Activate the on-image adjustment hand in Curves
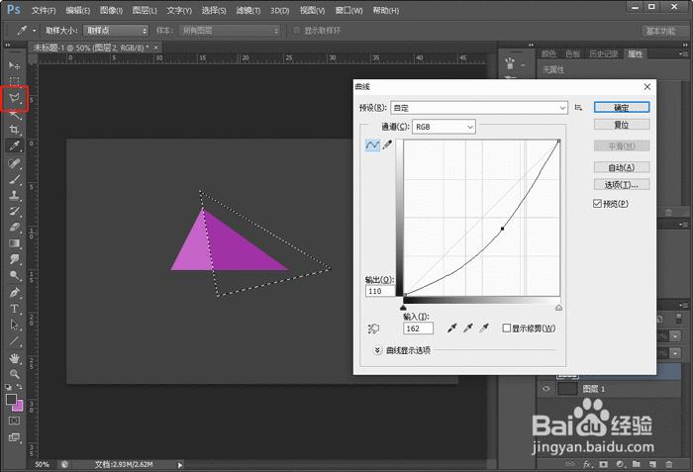 click(x=373, y=329)
